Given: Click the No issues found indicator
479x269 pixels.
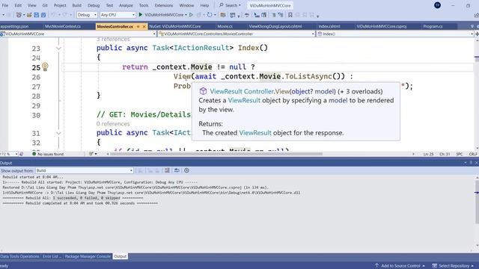Looking at the screenshot, I should pos(48,154).
